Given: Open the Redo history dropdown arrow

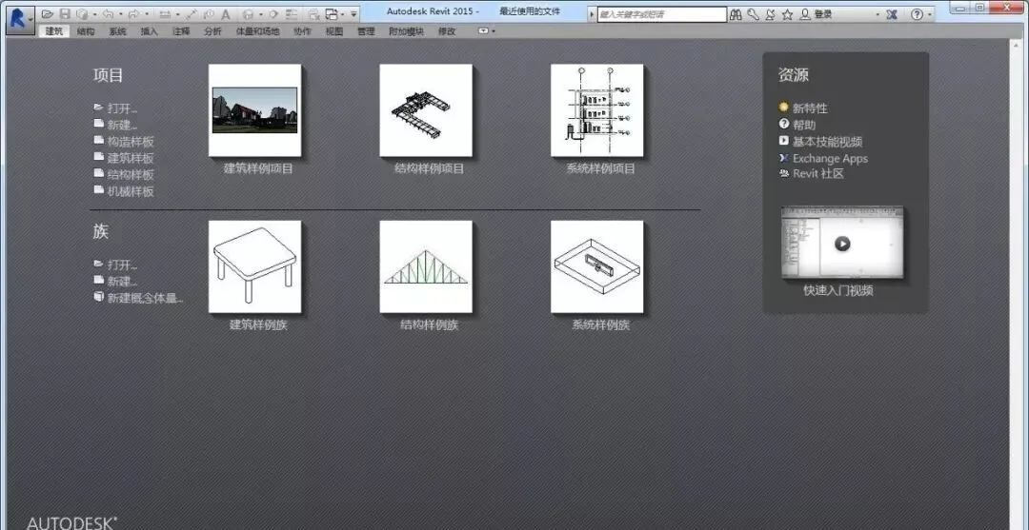Looking at the screenshot, I should click(x=147, y=14).
